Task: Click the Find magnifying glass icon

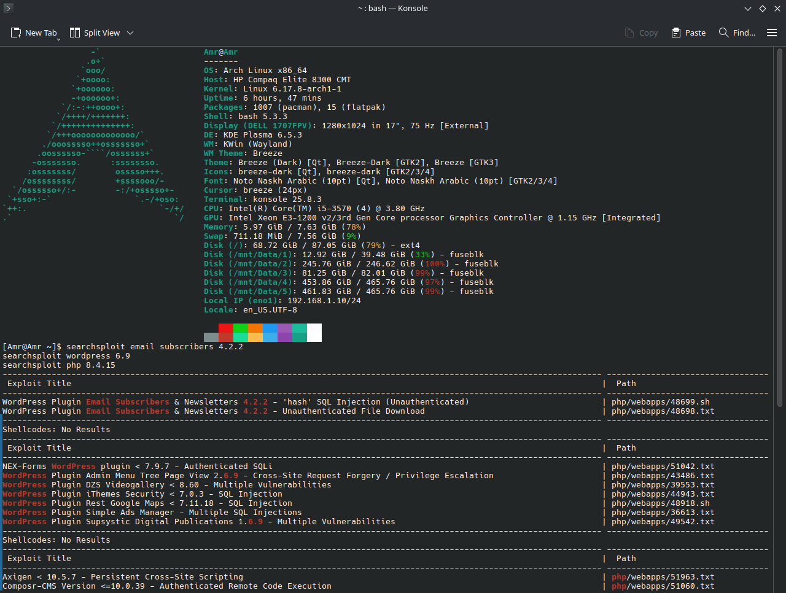Action: tap(724, 33)
